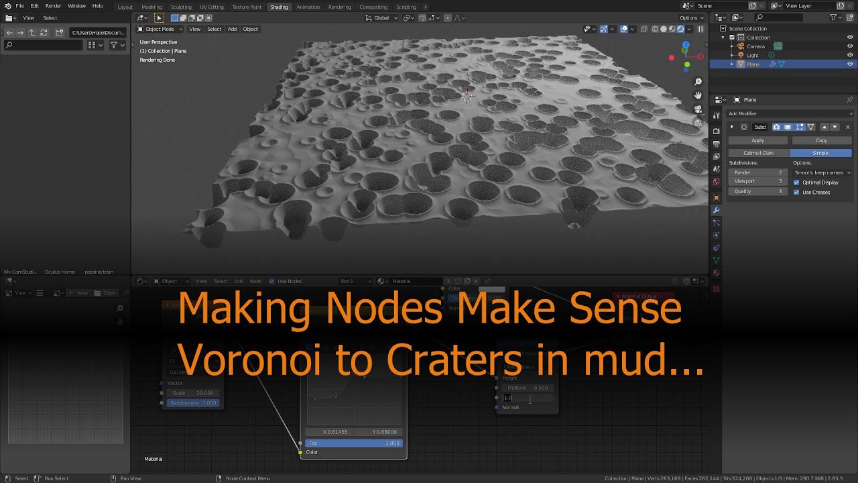Open the World properties tab

(x=716, y=182)
